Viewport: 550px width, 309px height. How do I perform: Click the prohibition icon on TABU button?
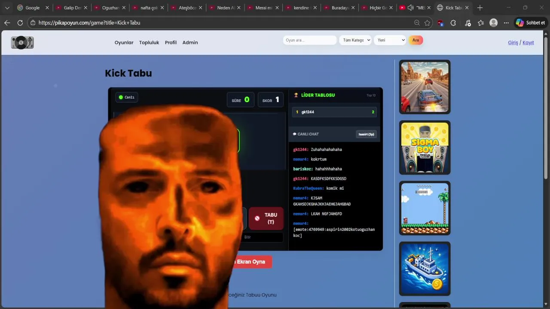pos(257,218)
